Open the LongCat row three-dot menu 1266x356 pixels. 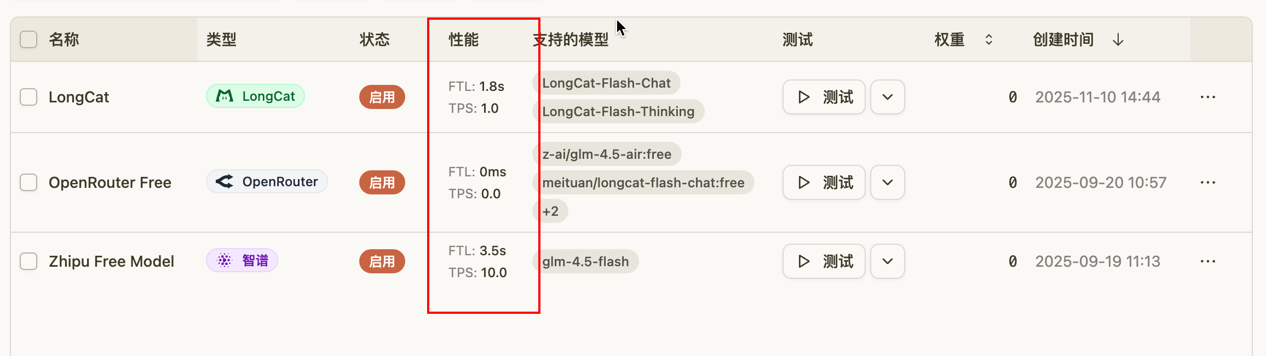(x=1207, y=97)
